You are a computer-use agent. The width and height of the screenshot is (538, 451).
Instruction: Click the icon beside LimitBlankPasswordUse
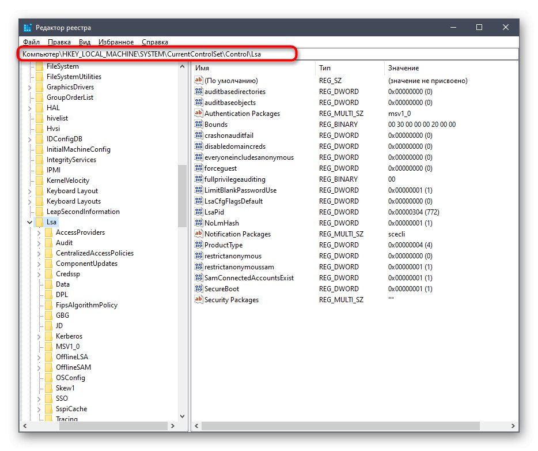tap(198, 190)
